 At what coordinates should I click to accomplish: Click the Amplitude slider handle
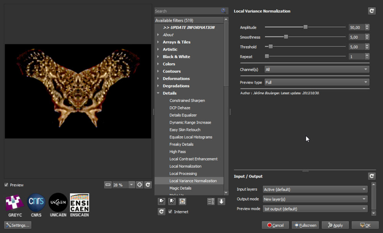305,27
